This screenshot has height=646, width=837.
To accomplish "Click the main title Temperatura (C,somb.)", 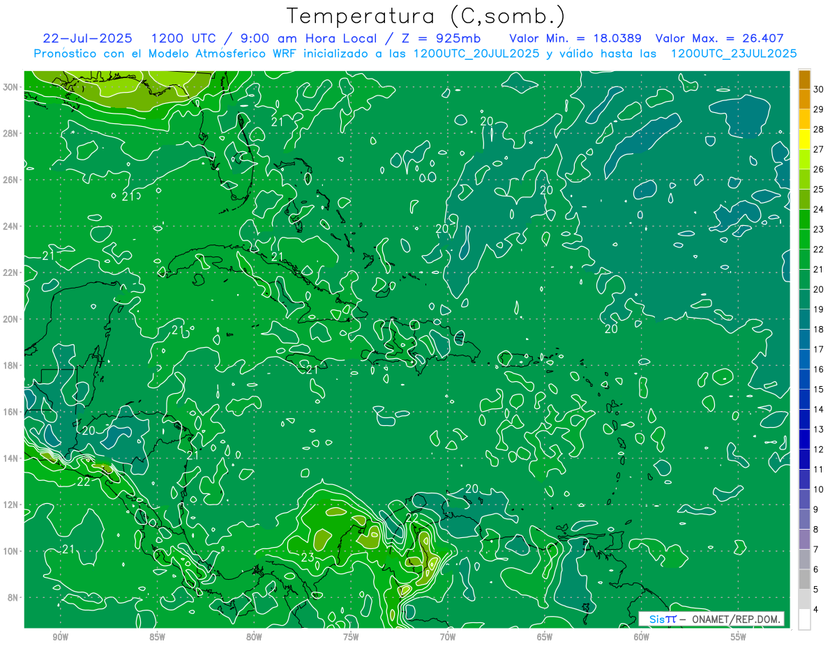I will click(x=425, y=16).
